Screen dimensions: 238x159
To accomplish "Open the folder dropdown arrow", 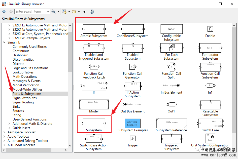I will (x=79, y=12).
